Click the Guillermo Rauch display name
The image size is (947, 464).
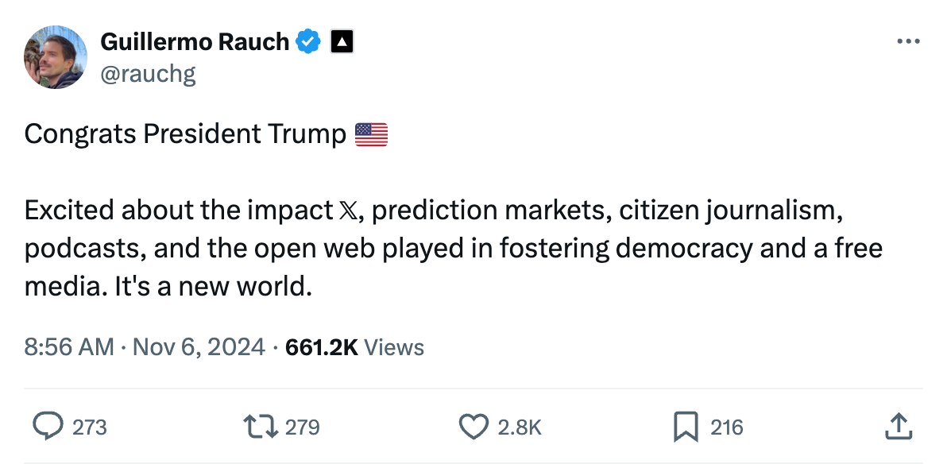pyautogui.click(x=195, y=41)
